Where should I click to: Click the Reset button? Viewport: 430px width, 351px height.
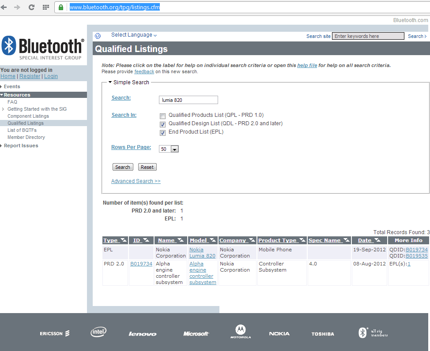click(147, 167)
